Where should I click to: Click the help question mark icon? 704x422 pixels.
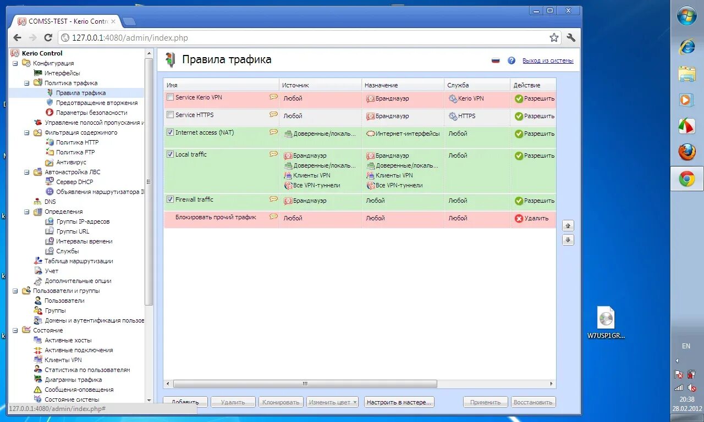click(x=512, y=60)
